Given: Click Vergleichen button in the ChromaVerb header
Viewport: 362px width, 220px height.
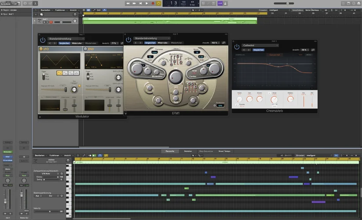Looking at the screenshot, I should tap(258, 50).
